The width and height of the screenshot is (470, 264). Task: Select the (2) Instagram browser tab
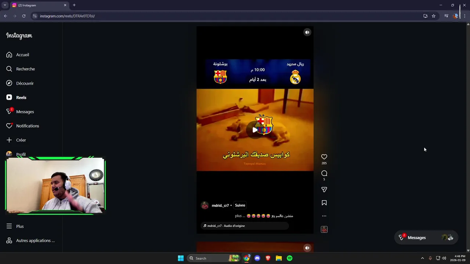point(39,5)
